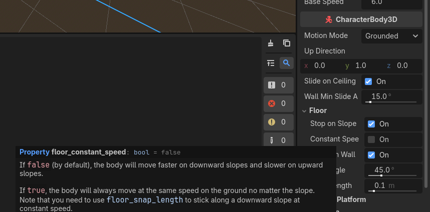Image resolution: width=430 pixels, height=212 pixels.
Task: Click the CharacterBody3D class header
Action: pyautogui.click(x=361, y=19)
